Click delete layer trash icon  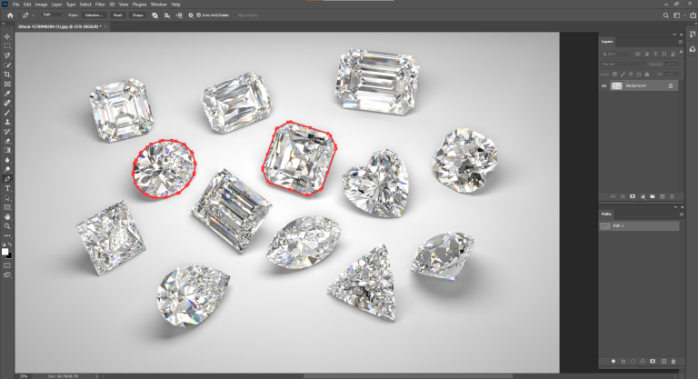pos(673,195)
